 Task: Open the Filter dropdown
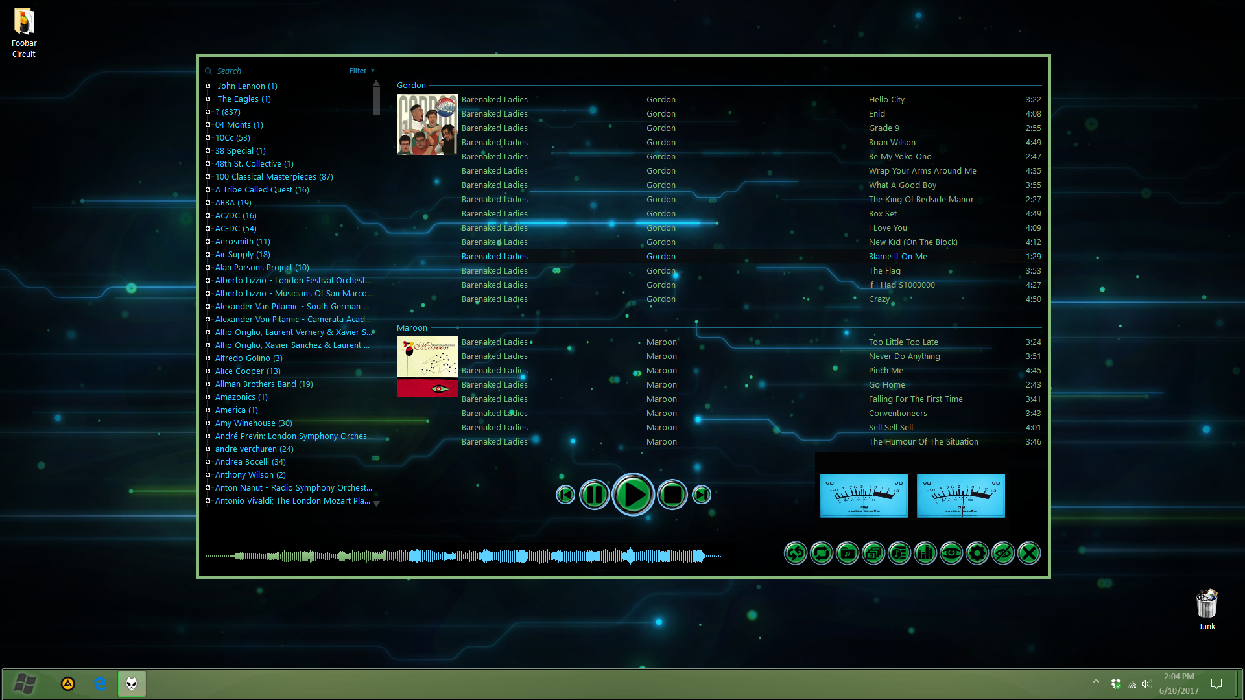point(361,71)
